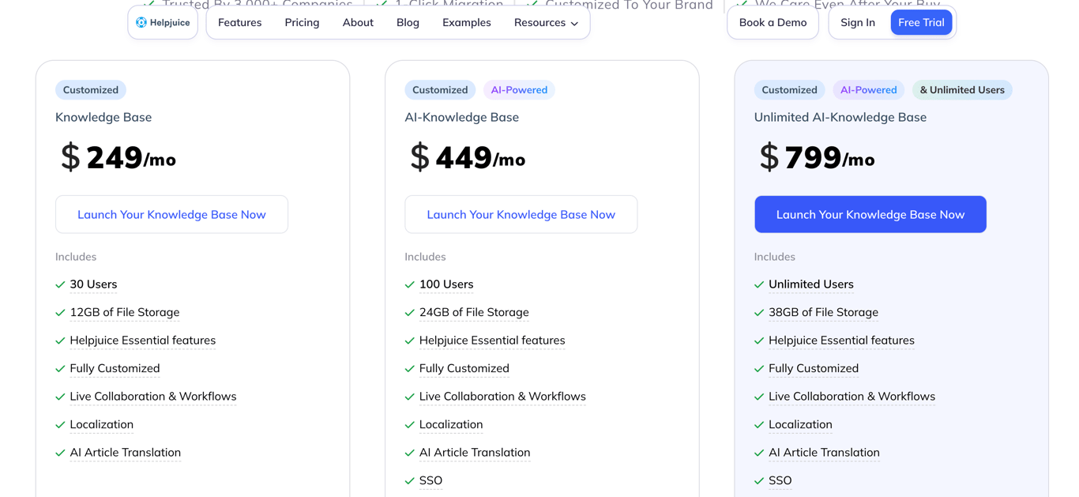Click SSO in the $449 plan

point(430,480)
